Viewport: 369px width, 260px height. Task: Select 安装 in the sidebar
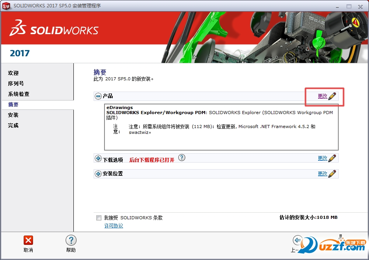[x=13, y=115]
